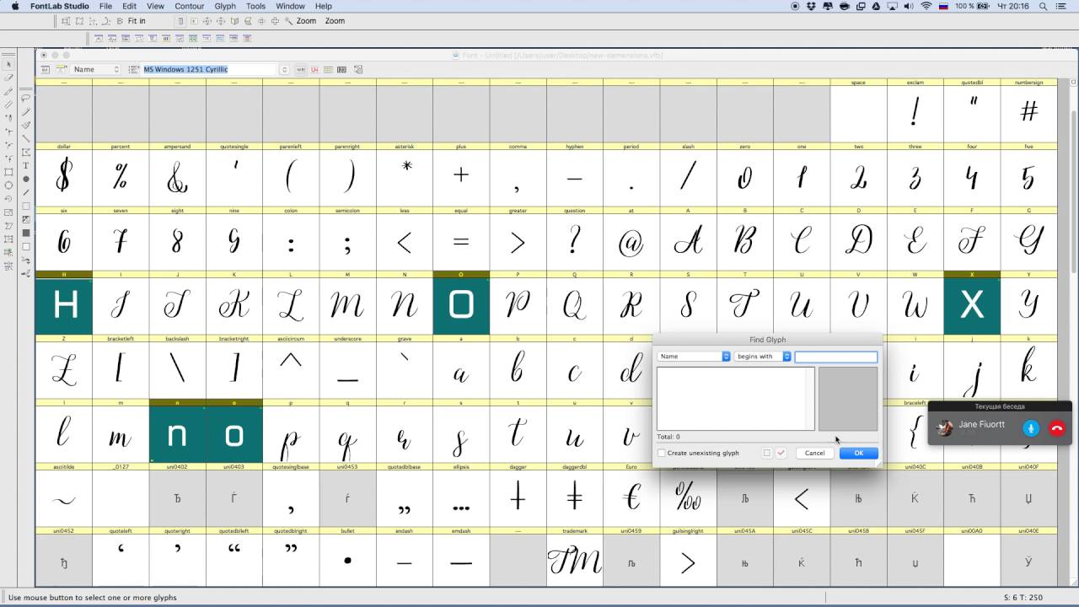Select the arrow pointer tool in the left toolbox
This screenshot has width=1079, height=607.
coord(8,64)
